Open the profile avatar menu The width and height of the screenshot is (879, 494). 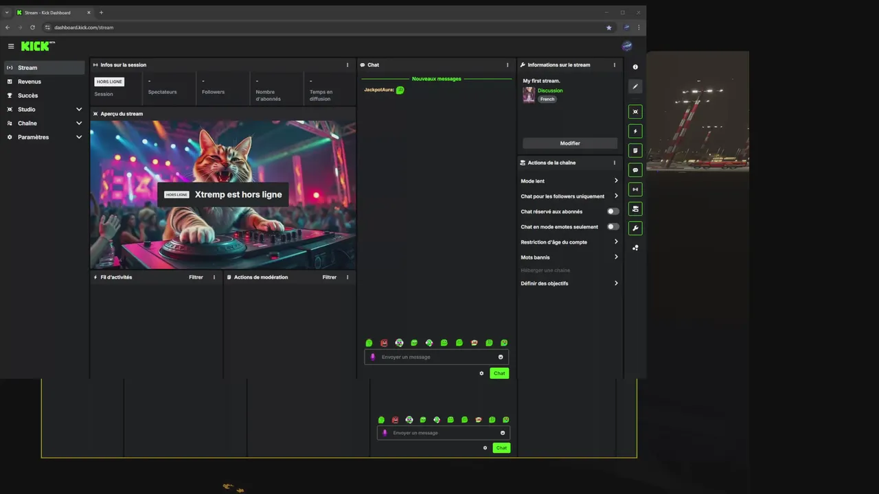click(626, 46)
